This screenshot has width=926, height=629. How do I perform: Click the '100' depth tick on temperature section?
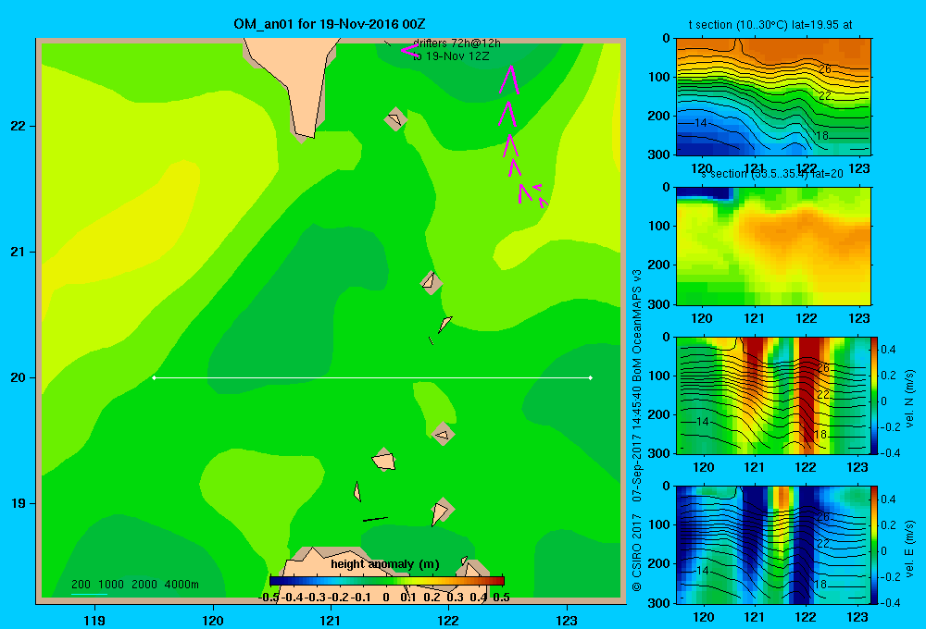659,77
